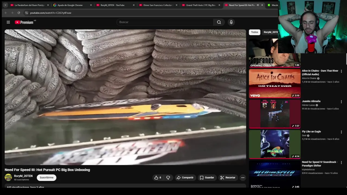Close the Need For Speed III tab
This screenshot has height=195, width=347.
coord(262,5)
